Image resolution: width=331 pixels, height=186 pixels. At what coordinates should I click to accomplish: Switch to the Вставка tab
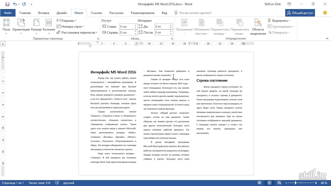point(44,13)
